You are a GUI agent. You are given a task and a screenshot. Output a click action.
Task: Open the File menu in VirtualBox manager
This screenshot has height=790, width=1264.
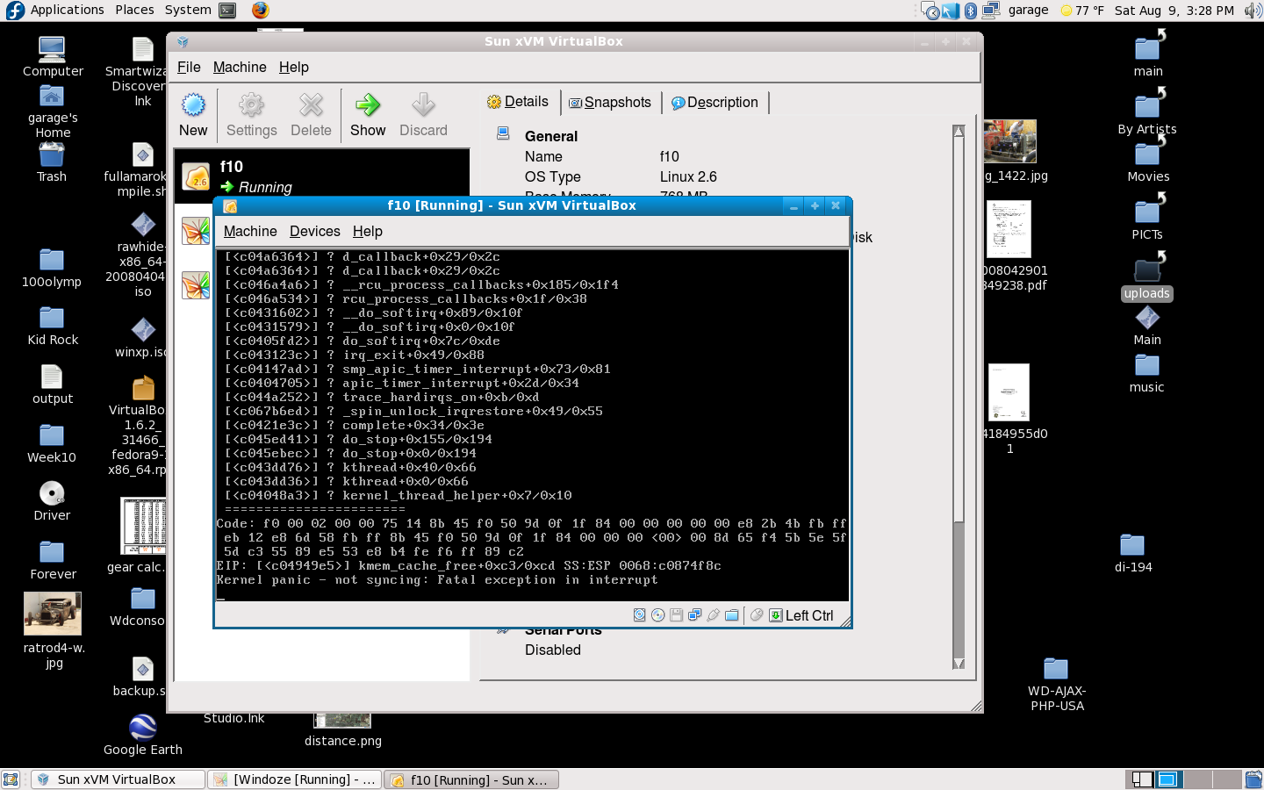pos(189,67)
